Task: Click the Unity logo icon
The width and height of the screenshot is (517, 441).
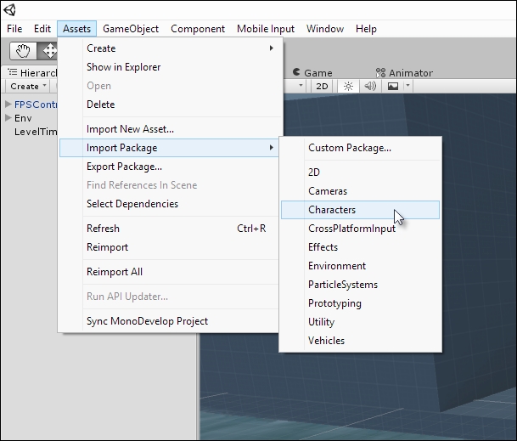Action: click(9, 9)
